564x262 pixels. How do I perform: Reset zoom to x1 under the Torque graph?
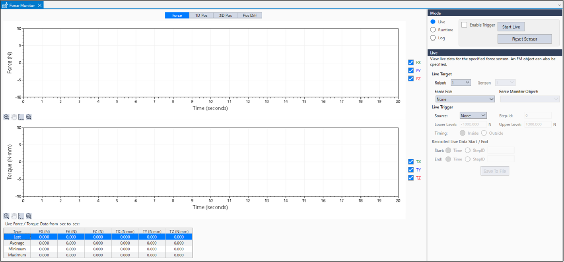29,216
